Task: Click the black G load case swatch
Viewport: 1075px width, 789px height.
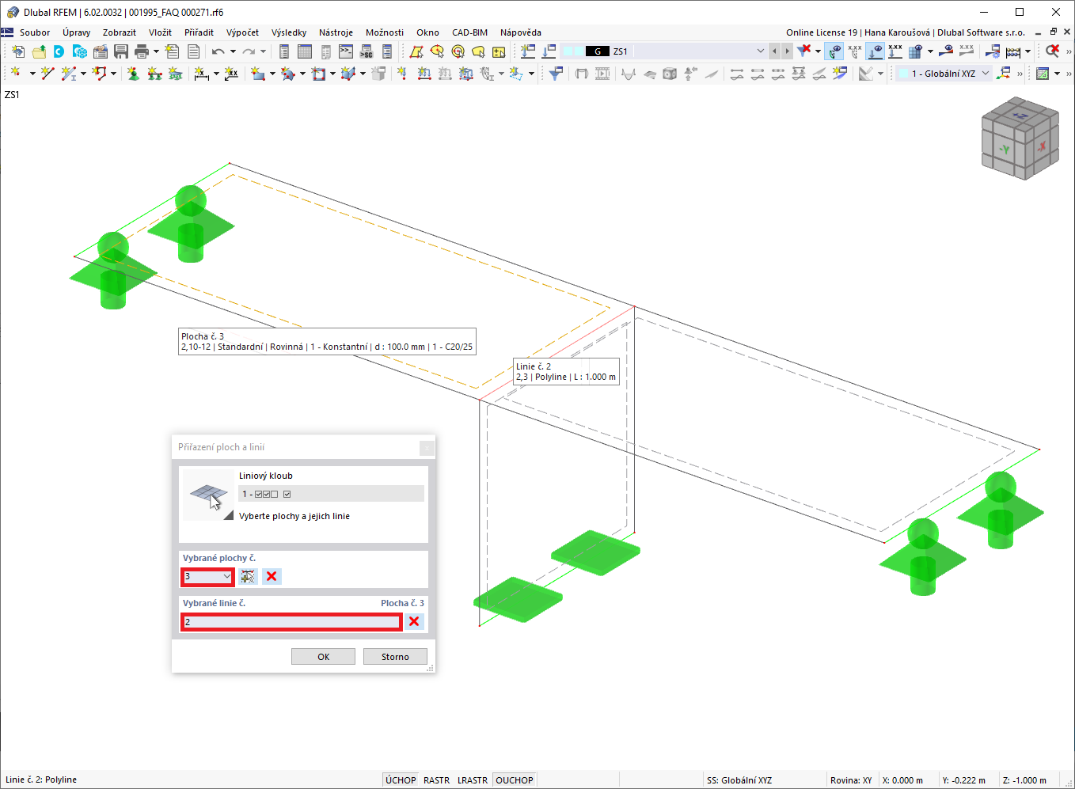Action: point(597,51)
